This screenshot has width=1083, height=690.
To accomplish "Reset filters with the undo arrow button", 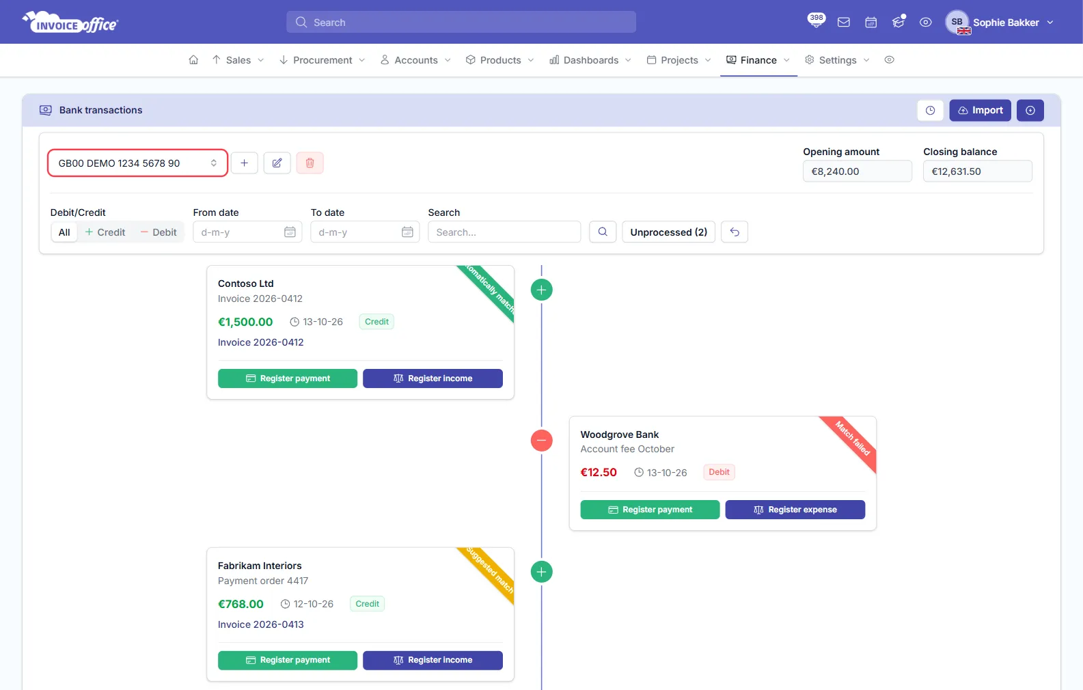I will 735,232.
